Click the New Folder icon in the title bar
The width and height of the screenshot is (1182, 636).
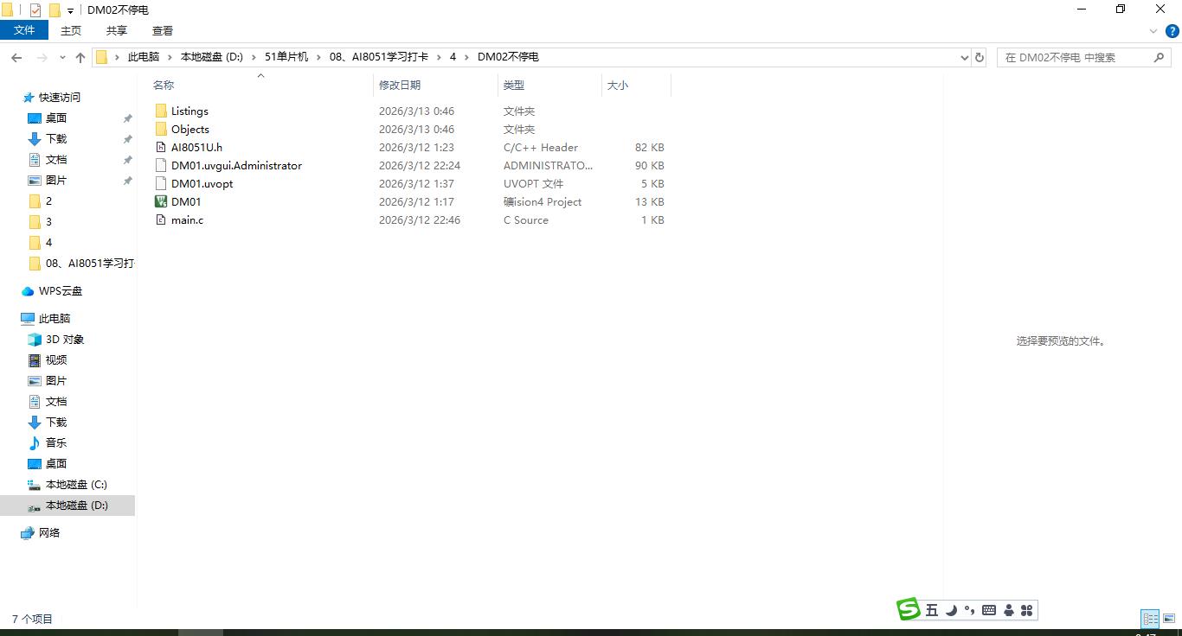pos(55,10)
